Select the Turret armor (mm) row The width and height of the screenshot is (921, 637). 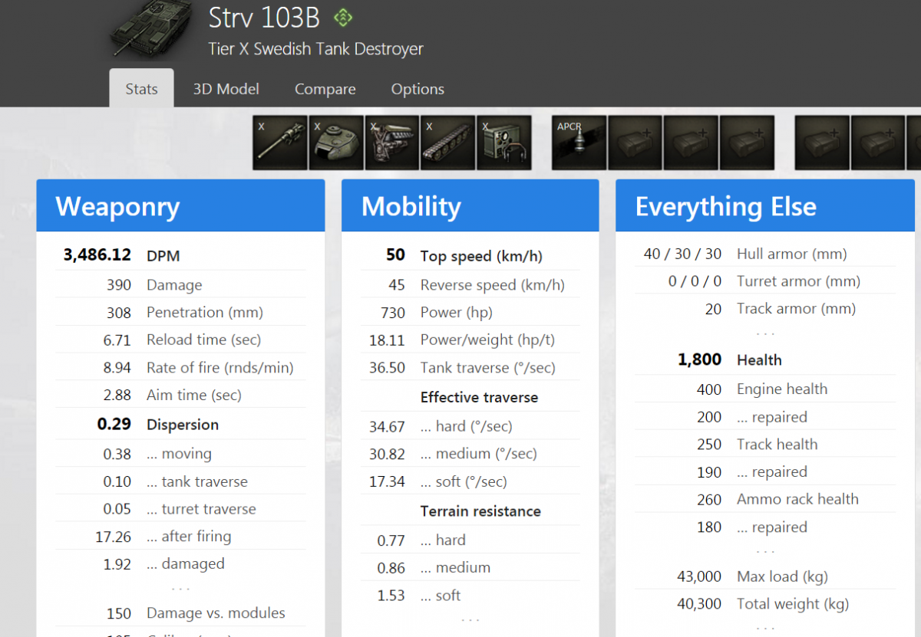[x=765, y=281]
